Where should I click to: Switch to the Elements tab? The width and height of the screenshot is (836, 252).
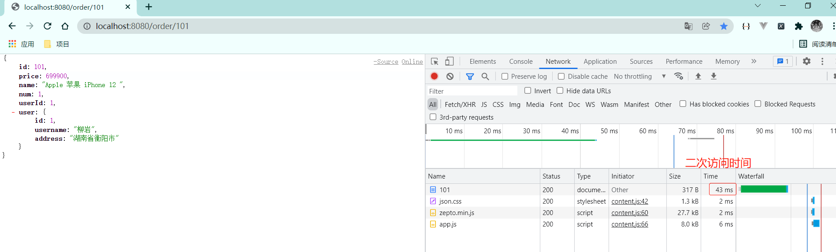point(483,62)
